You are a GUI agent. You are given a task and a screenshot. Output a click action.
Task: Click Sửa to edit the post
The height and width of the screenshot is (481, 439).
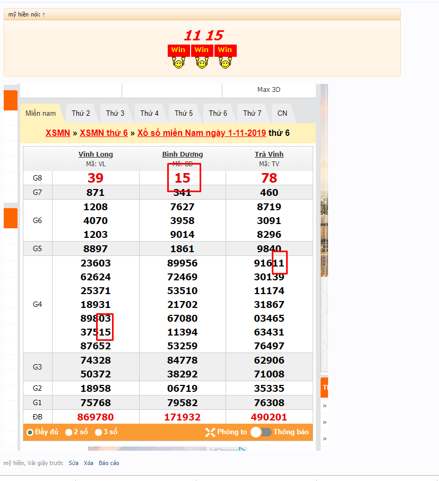[x=73, y=463]
